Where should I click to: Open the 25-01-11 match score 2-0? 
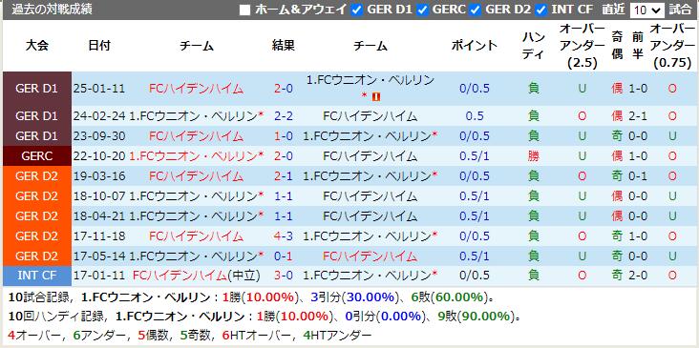point(283,89)
